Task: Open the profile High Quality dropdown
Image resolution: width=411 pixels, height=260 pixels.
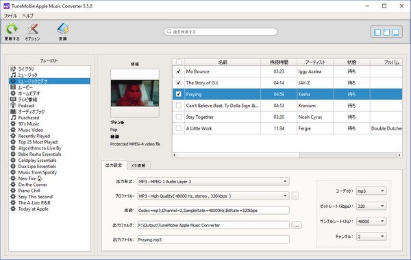Action: point(213,196)
